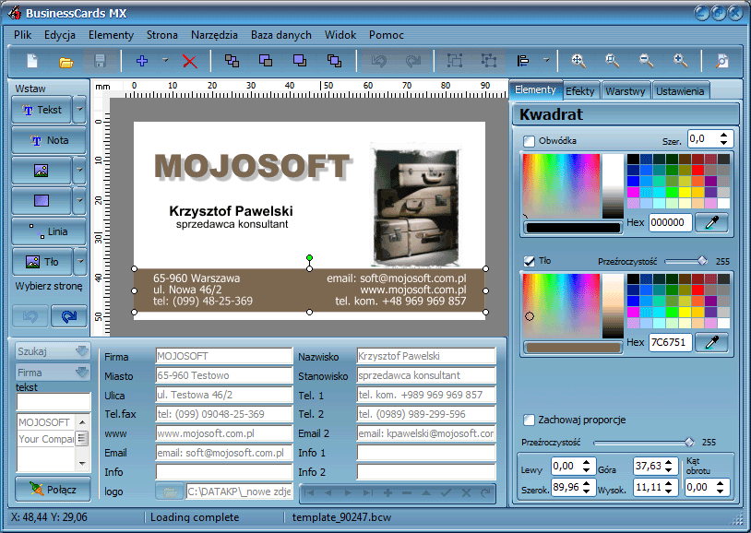Switch to the Warstwy tab

point(625,91)
